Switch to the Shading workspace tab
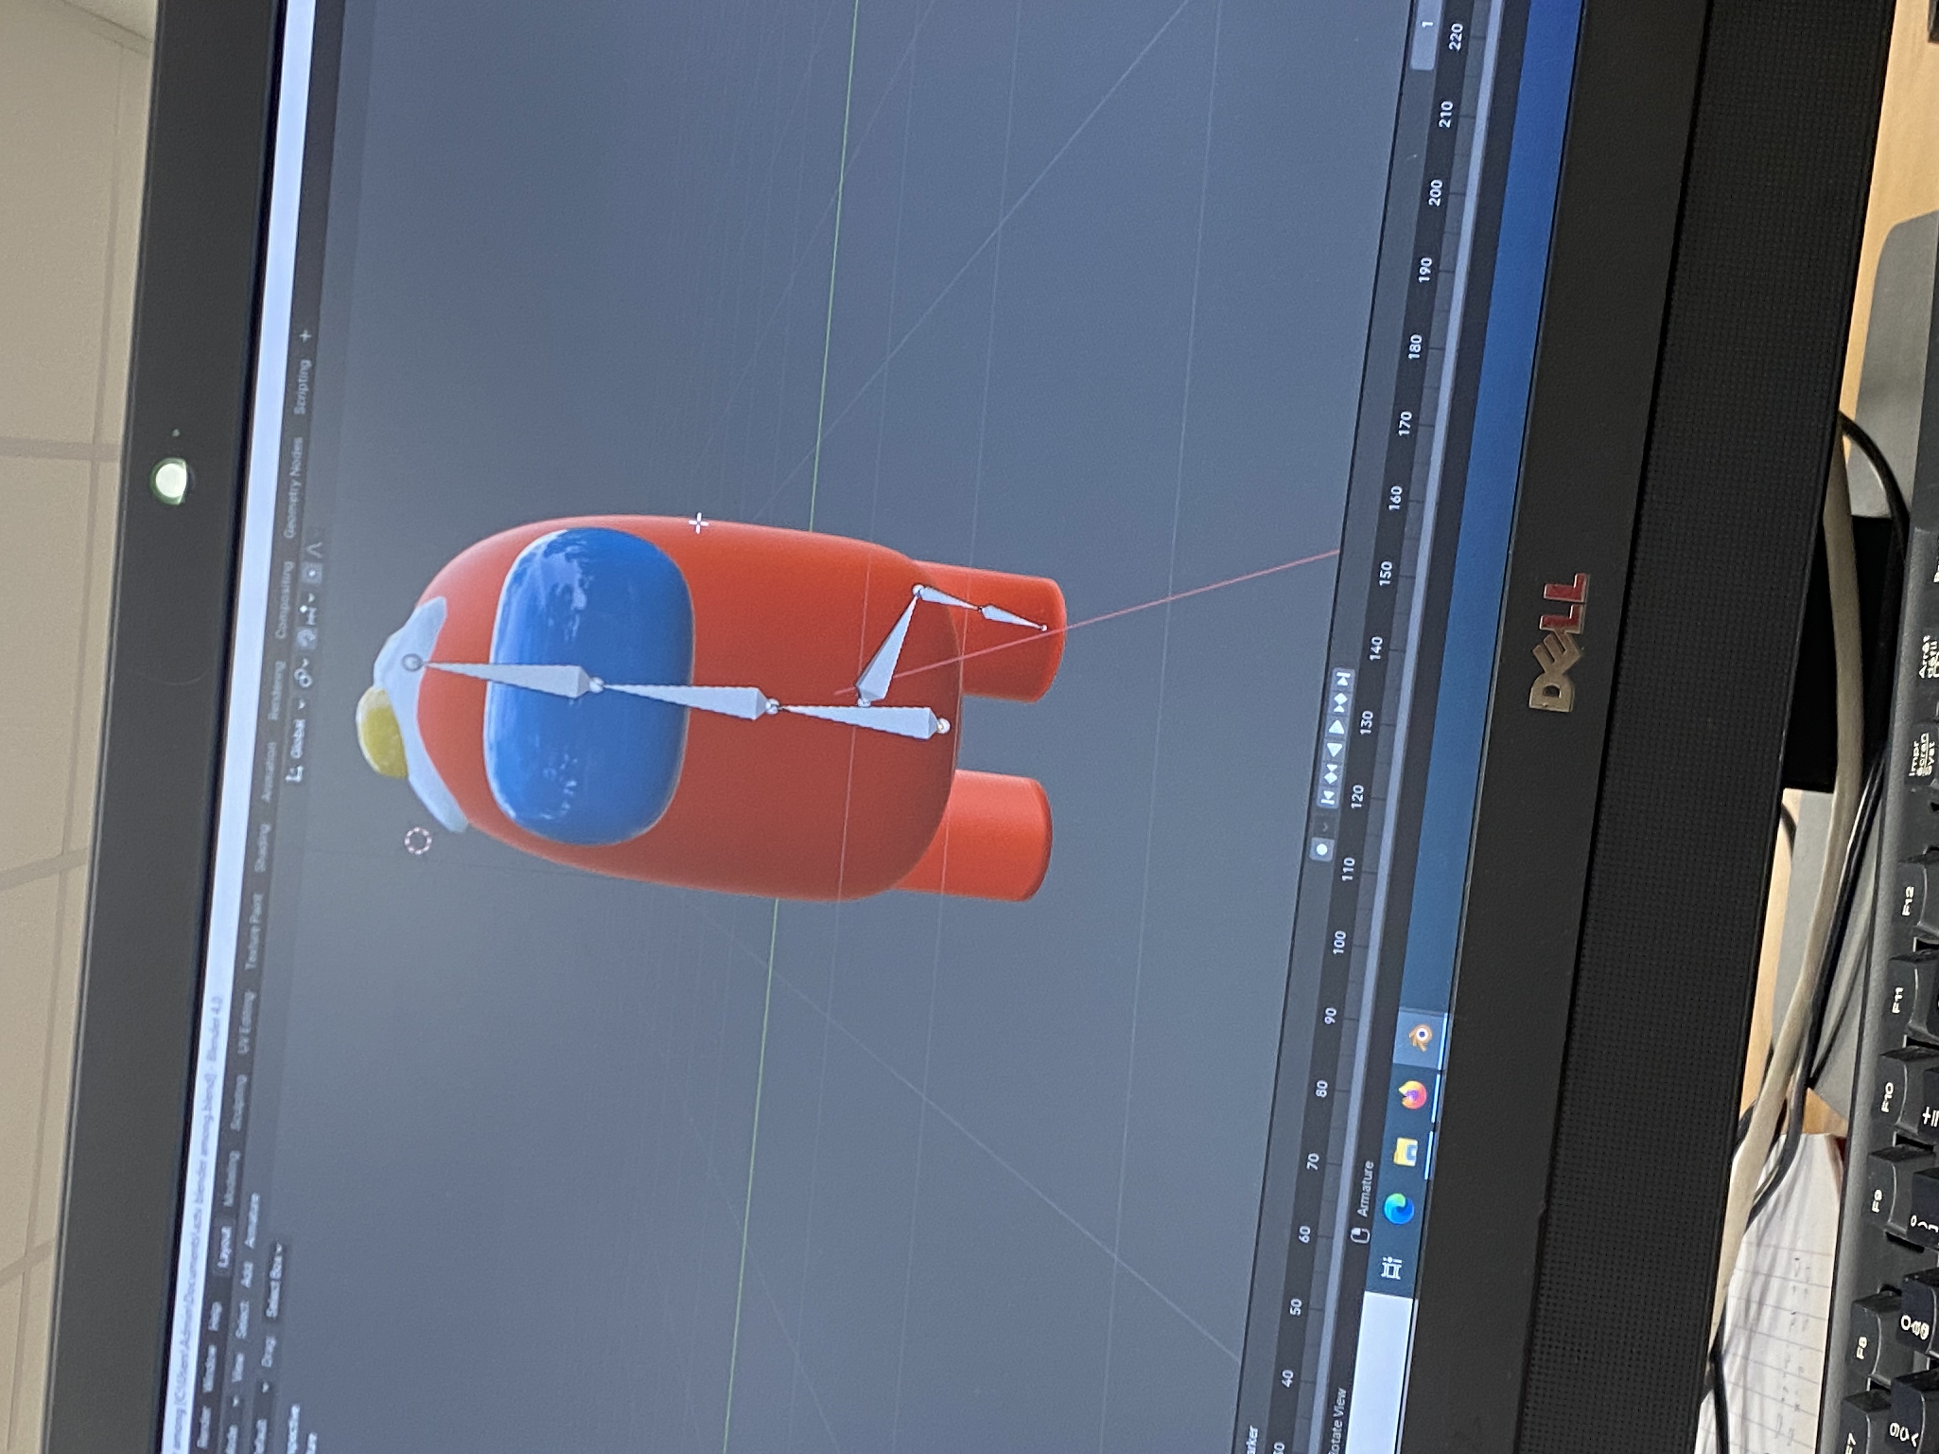 tap(263, 848)
